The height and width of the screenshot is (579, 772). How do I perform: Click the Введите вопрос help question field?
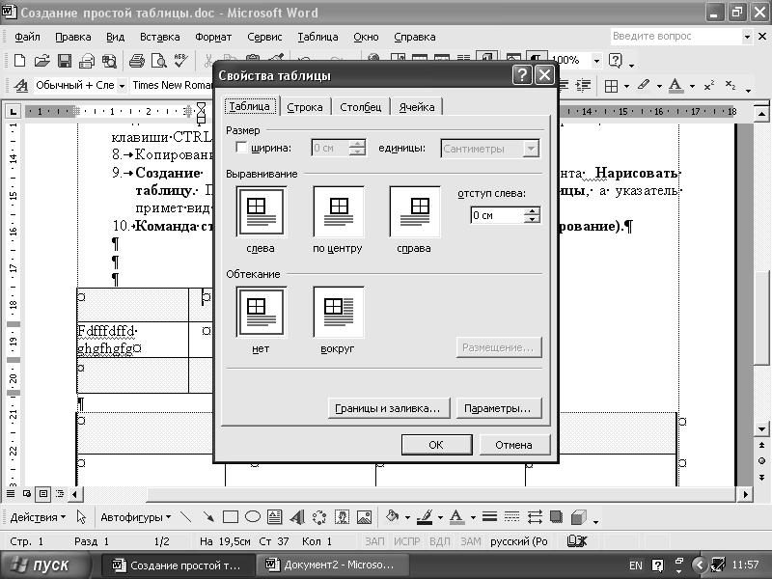click(675, 37)
